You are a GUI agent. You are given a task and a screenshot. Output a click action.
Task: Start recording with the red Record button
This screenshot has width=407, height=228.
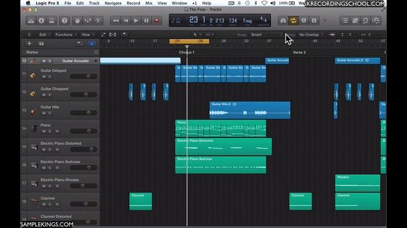coord(157,21)
